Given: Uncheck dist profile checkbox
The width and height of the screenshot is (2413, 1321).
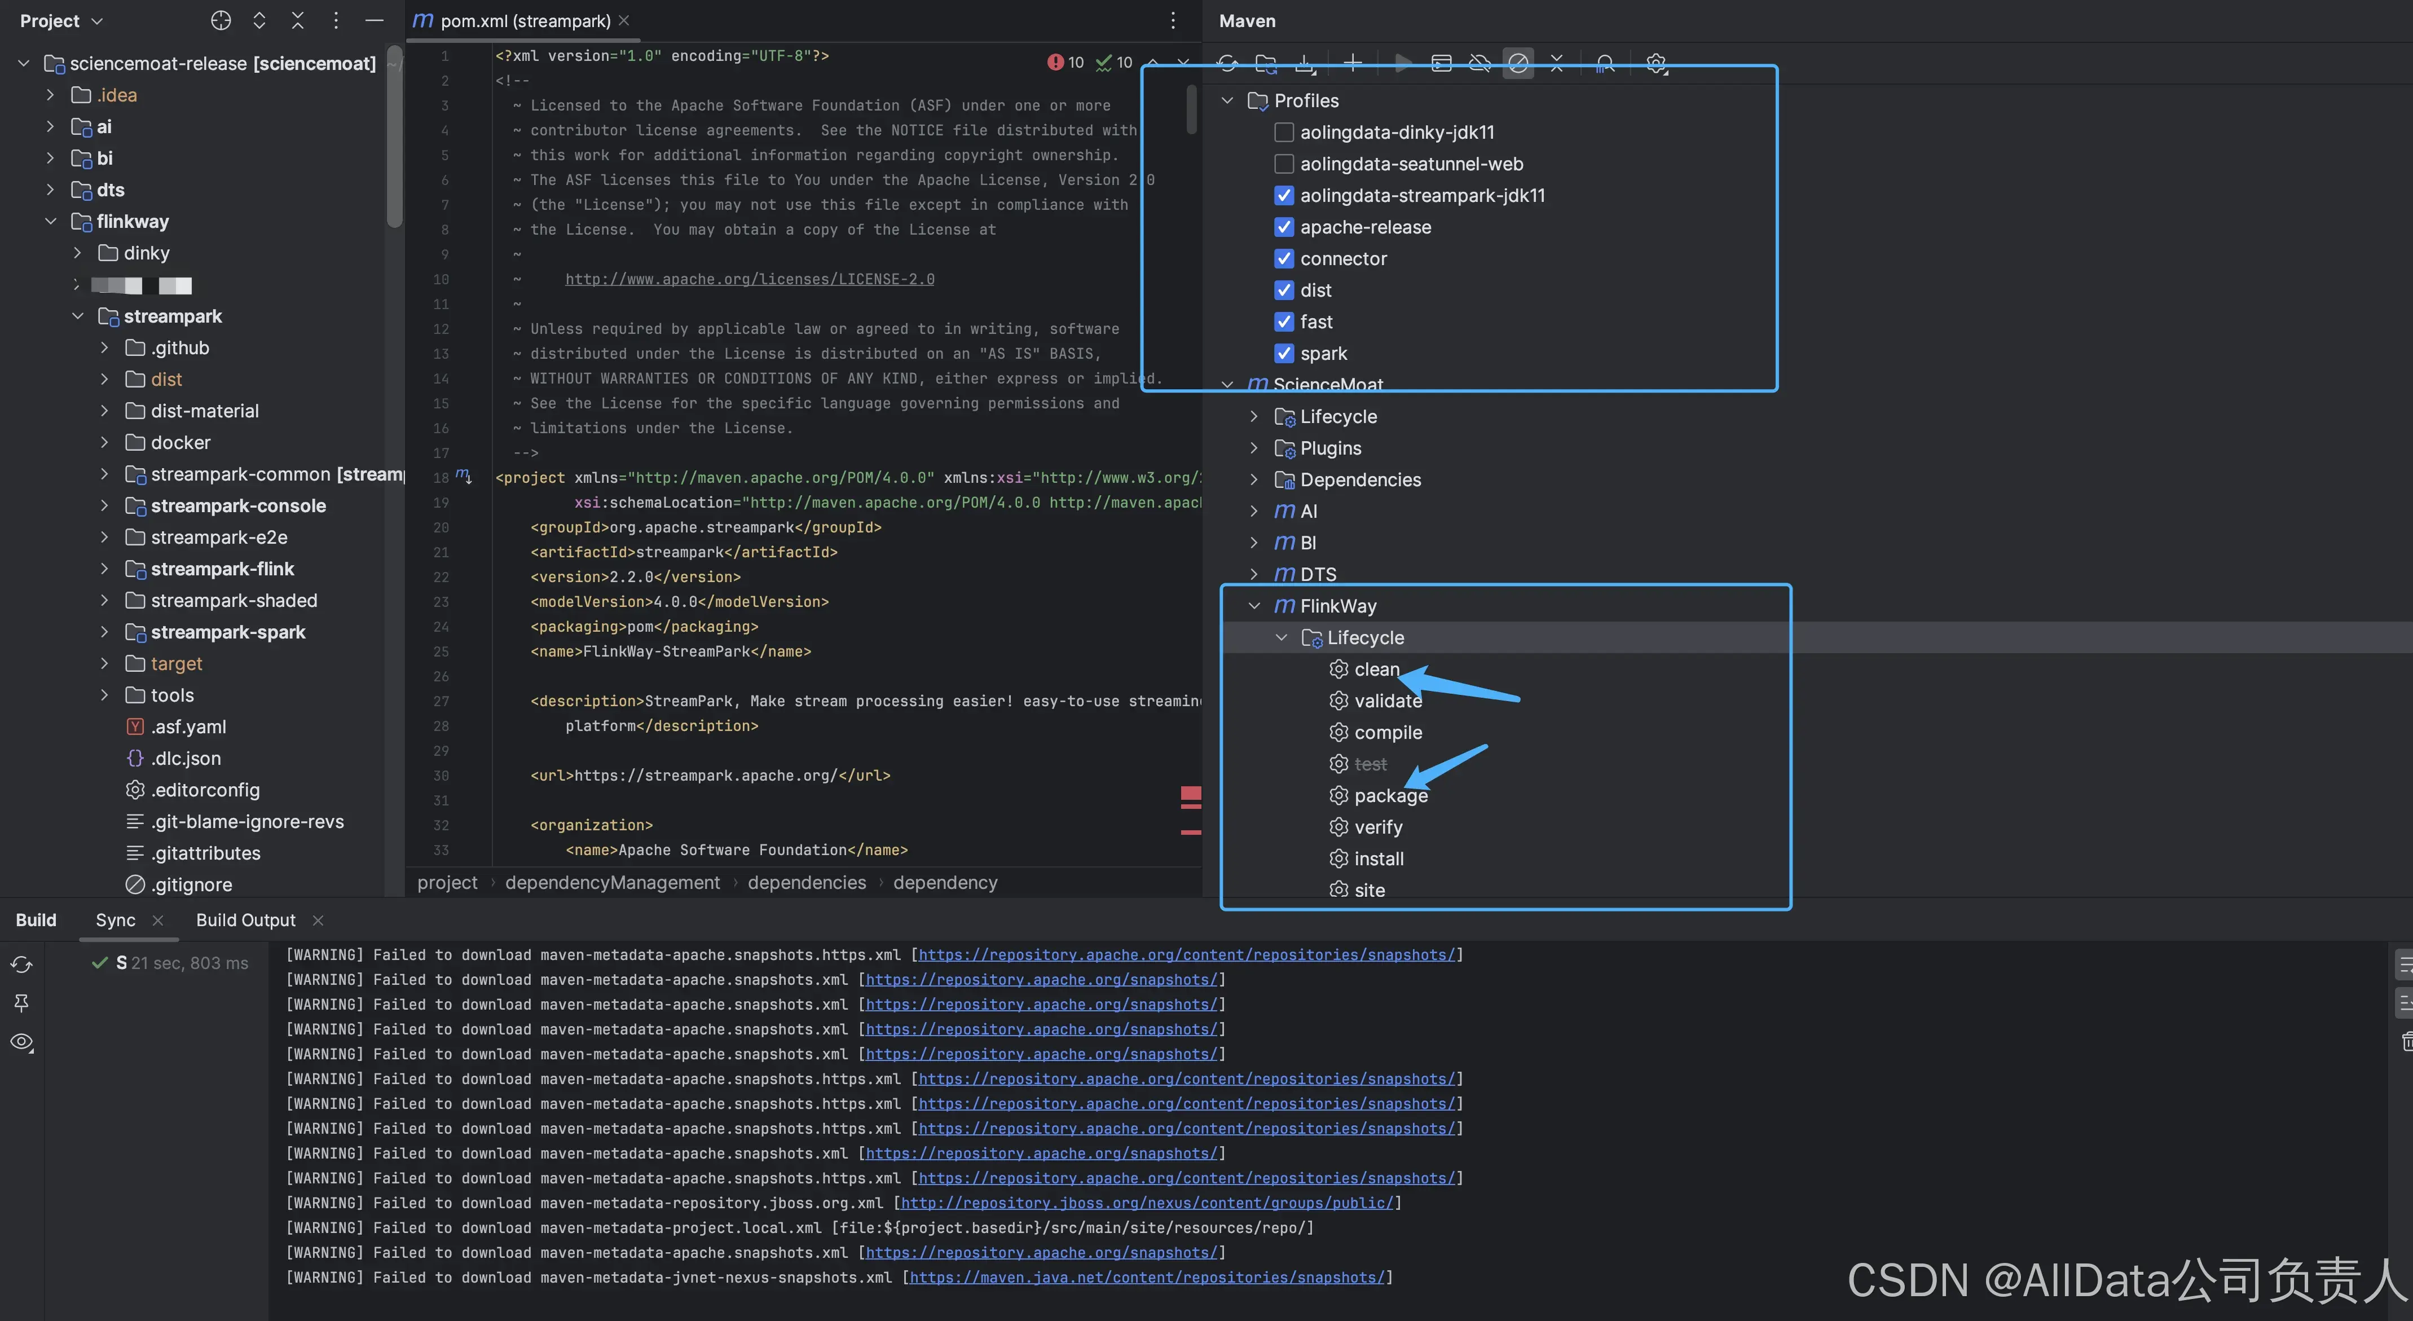Looking at the screenshot, I should [1284, 290].
